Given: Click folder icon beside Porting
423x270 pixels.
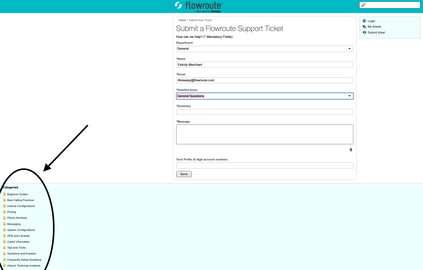Looking at the screenshot, I should point(4,212).
